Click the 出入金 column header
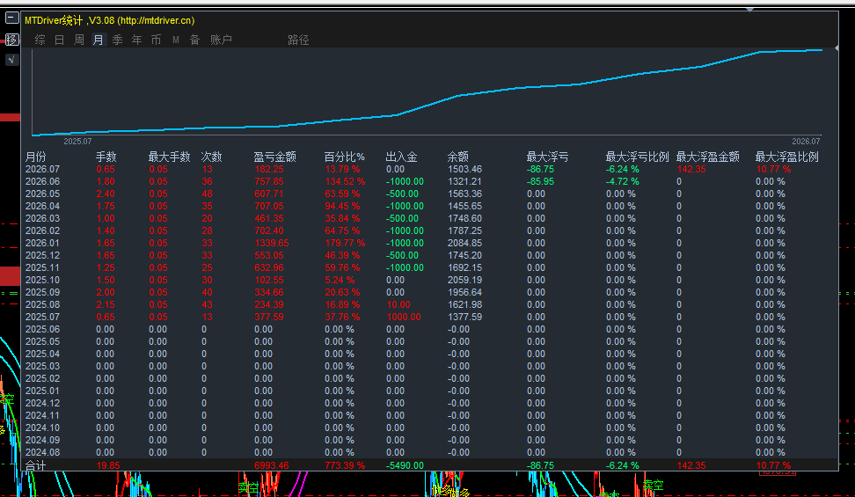 [401, 157]
